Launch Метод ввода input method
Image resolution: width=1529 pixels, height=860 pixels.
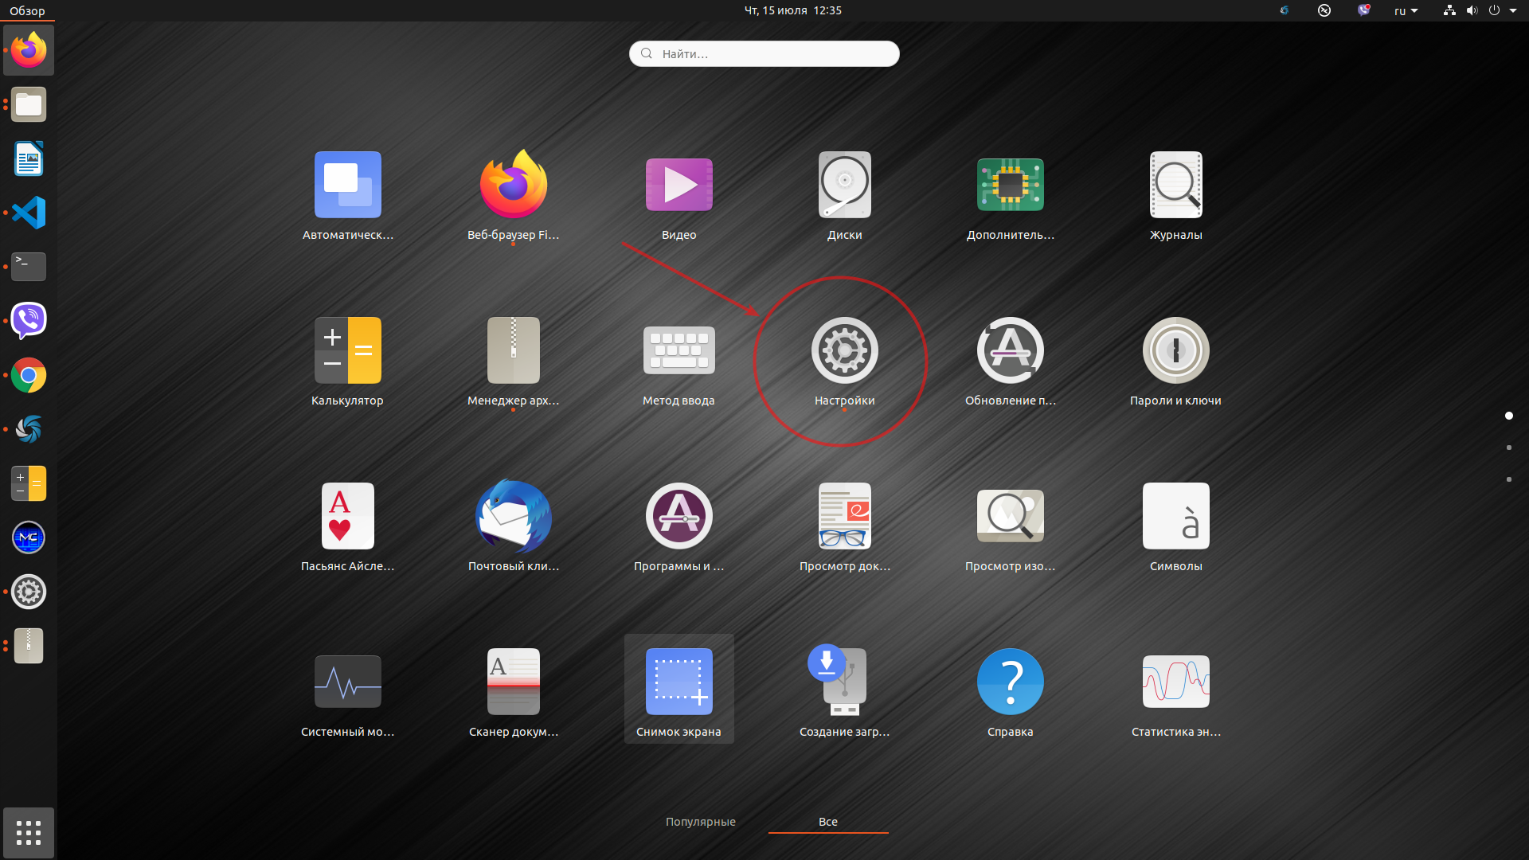678,351
